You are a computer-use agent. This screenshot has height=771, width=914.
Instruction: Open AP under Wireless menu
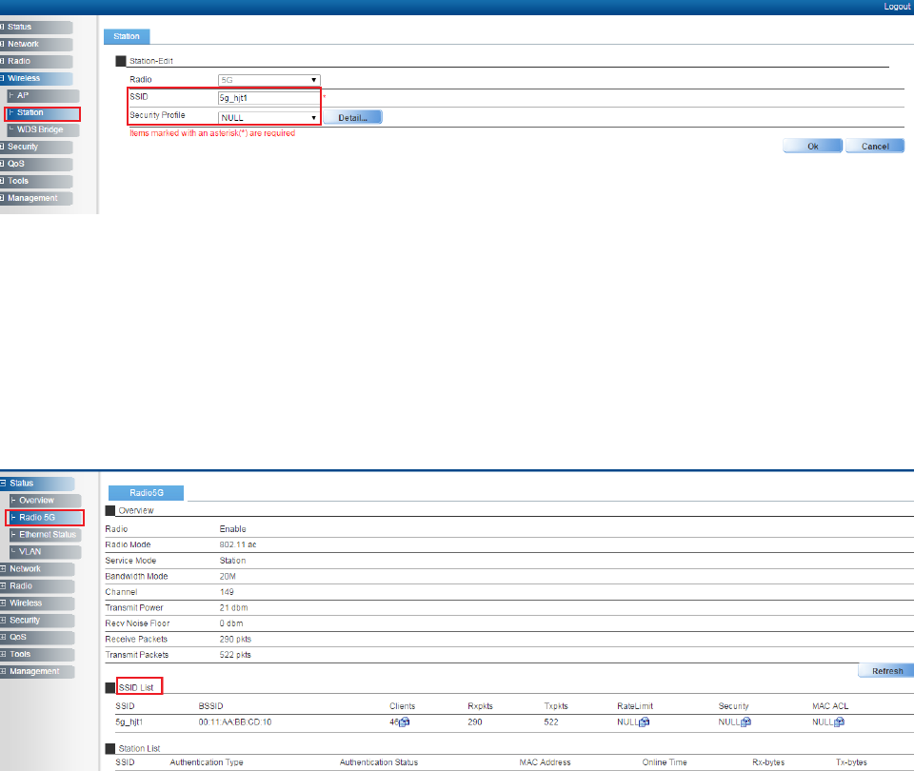pos(43,95)
